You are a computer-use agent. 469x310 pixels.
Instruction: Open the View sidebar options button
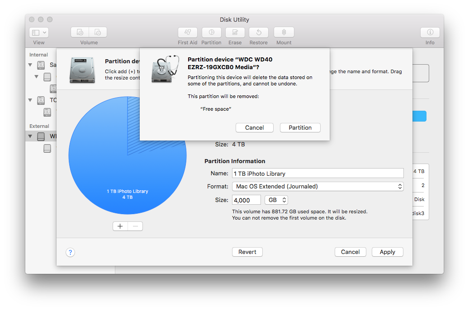[x=39, y=33]
